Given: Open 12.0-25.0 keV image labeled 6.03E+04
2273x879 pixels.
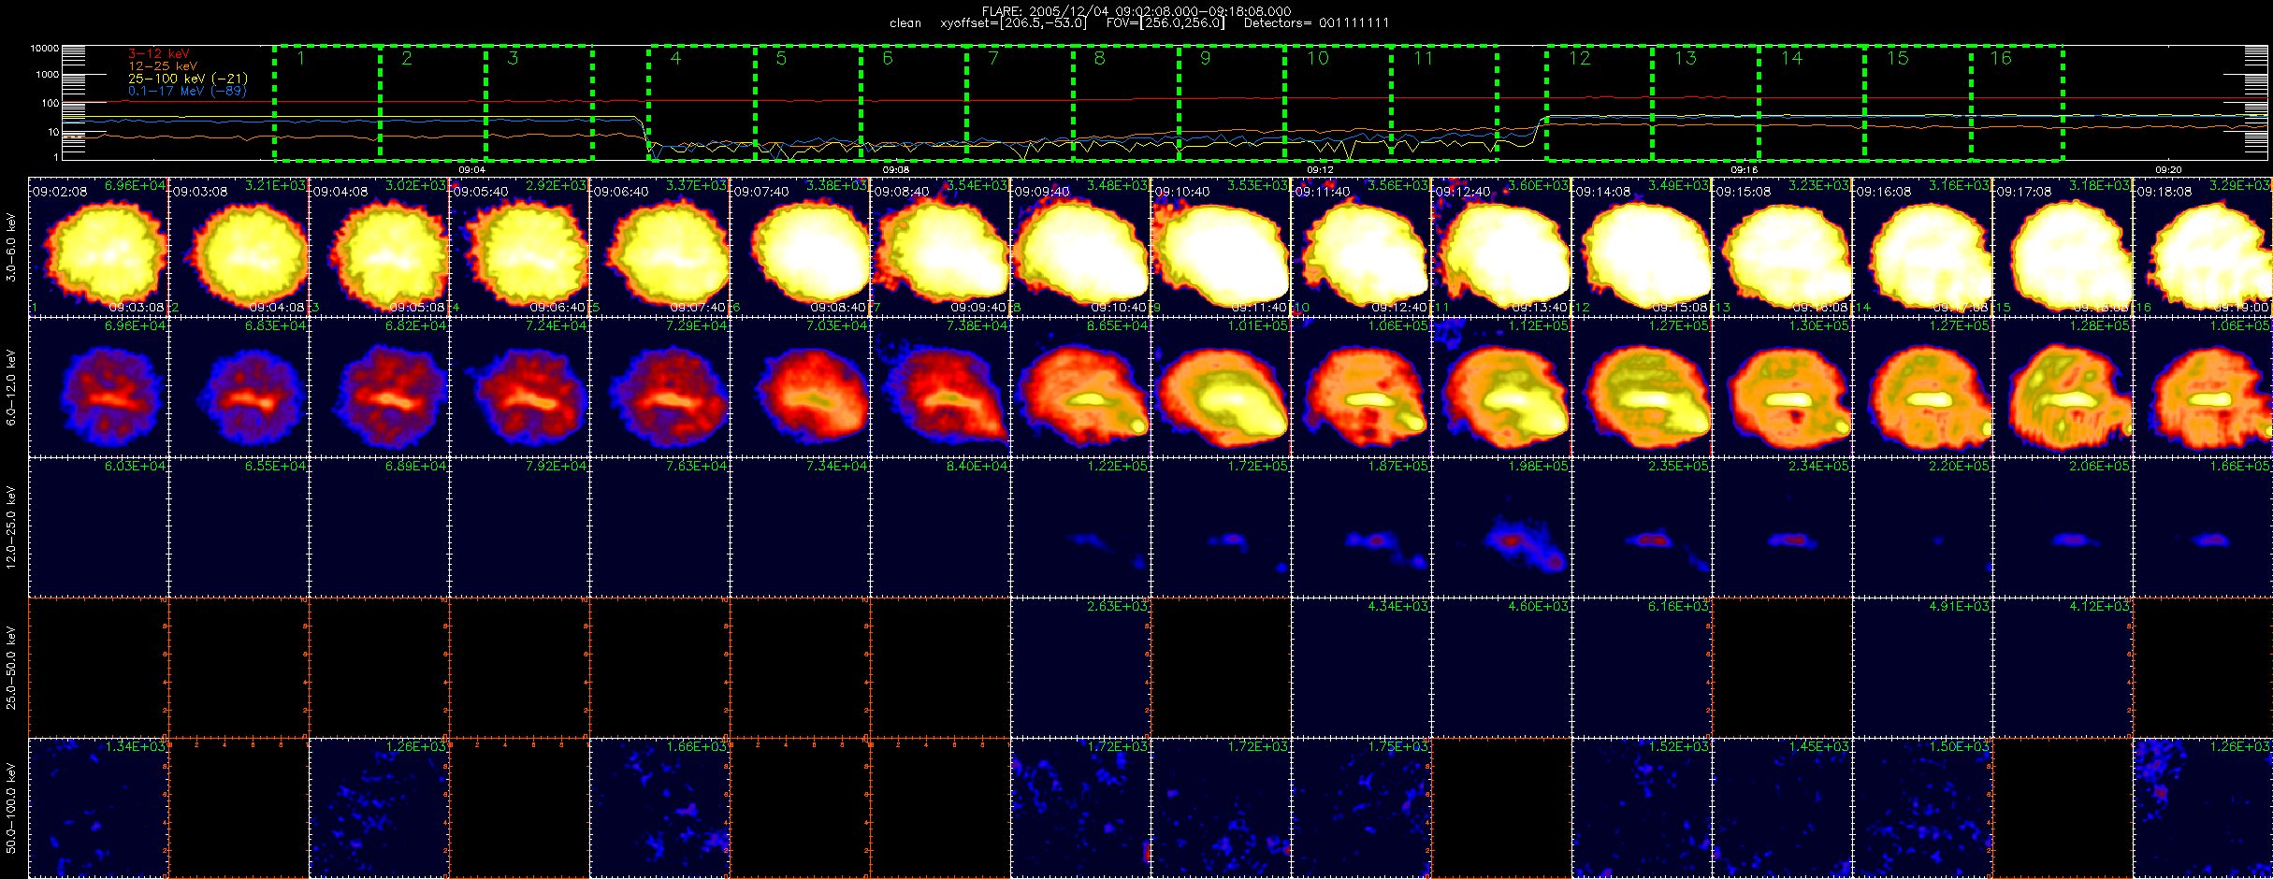Looking at the screenshot, I should click(98, 527).
